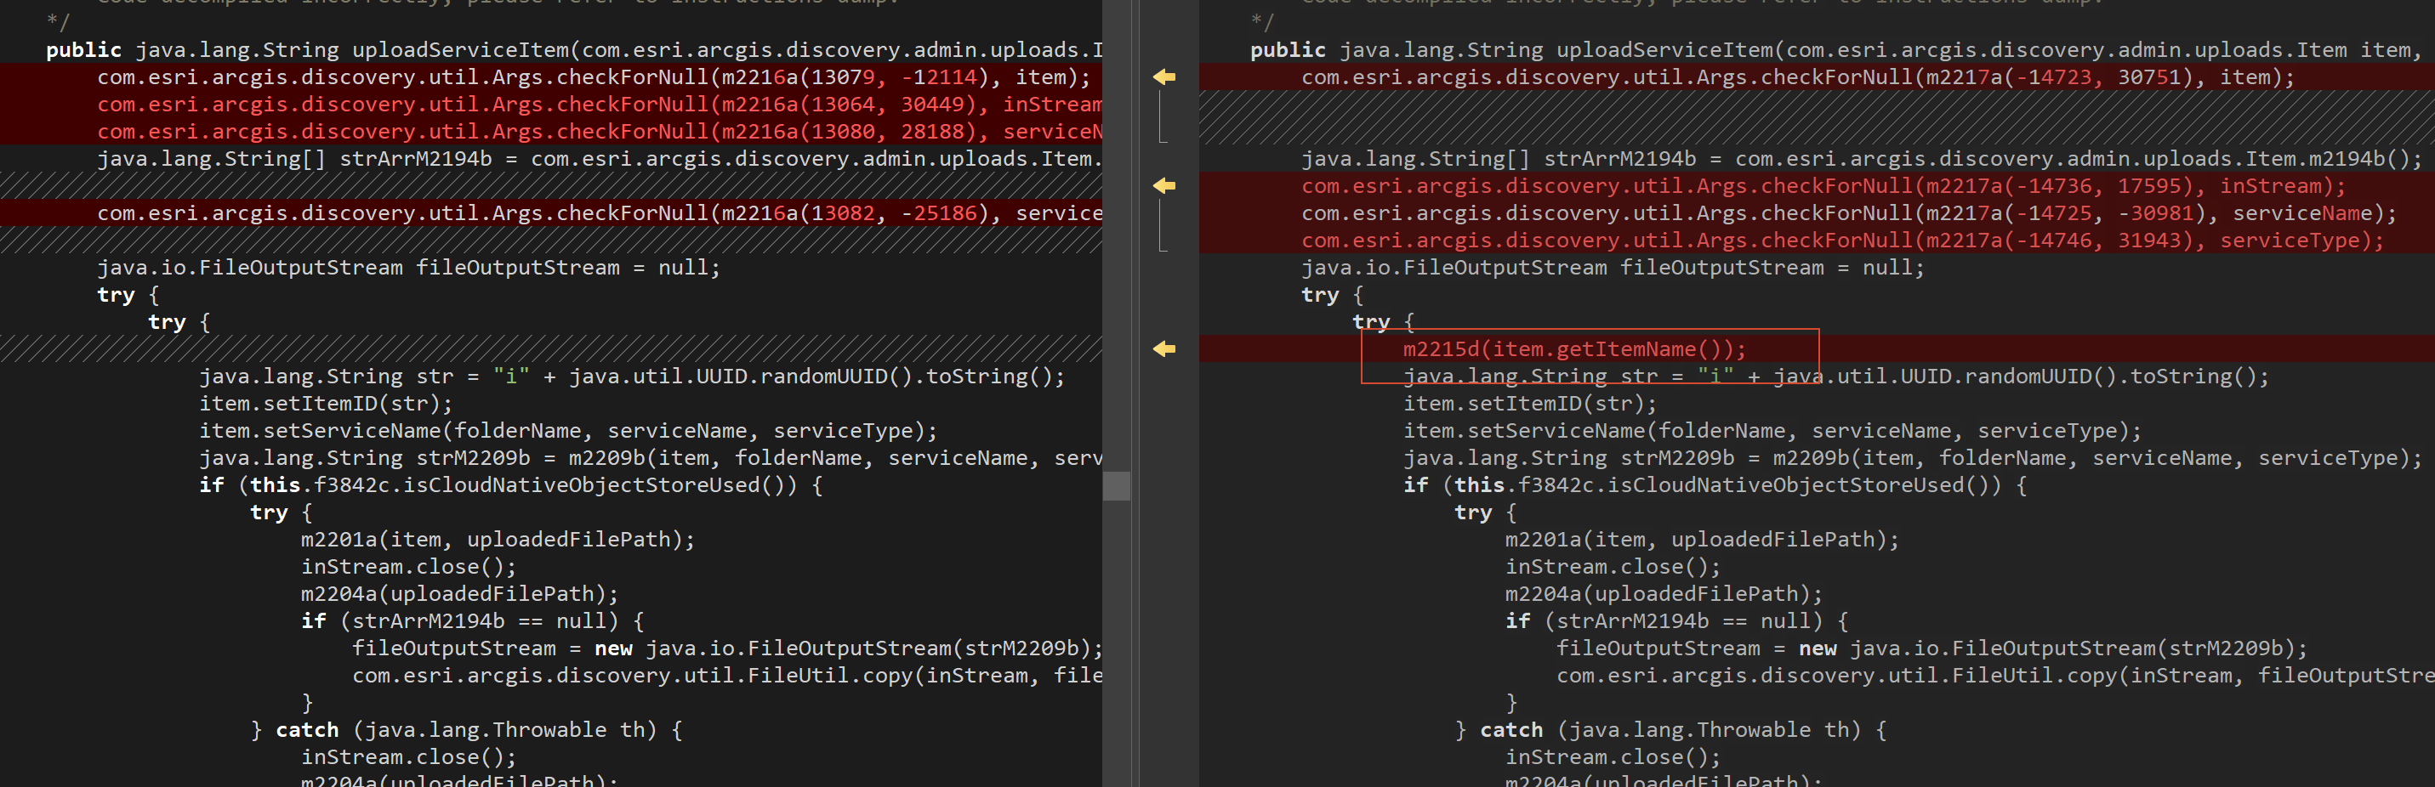Click the right pane's isCloudNativeObjectStoreUsed if statement
Viewport: 2435px width, 787px height.
pos(1715,485)
